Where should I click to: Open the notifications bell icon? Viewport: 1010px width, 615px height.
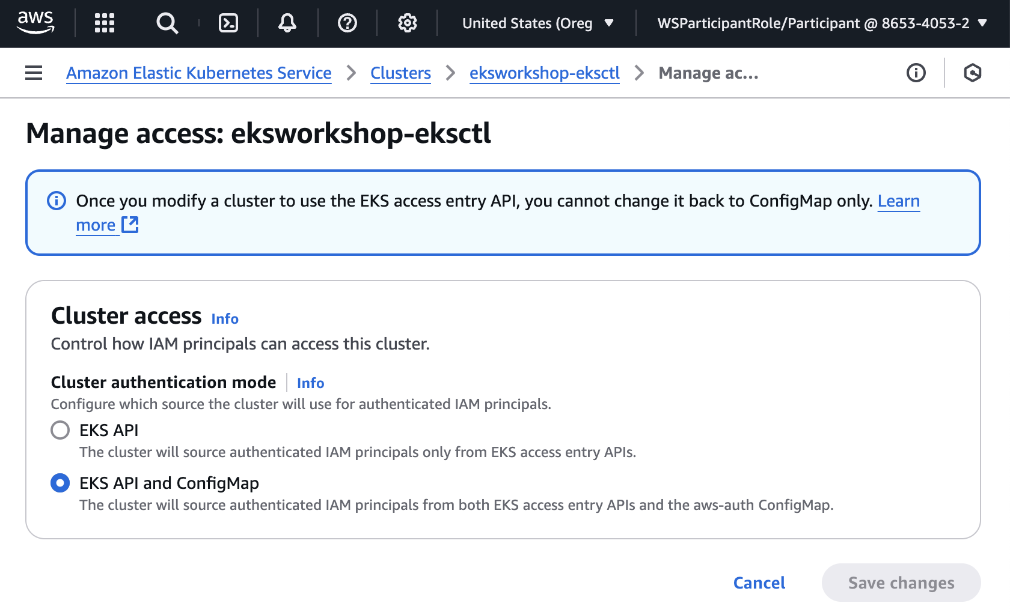pos(287,23)
